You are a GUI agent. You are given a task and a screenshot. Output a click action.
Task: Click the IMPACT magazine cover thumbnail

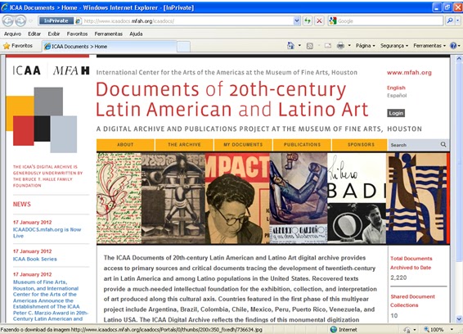(x=237, y=198)
